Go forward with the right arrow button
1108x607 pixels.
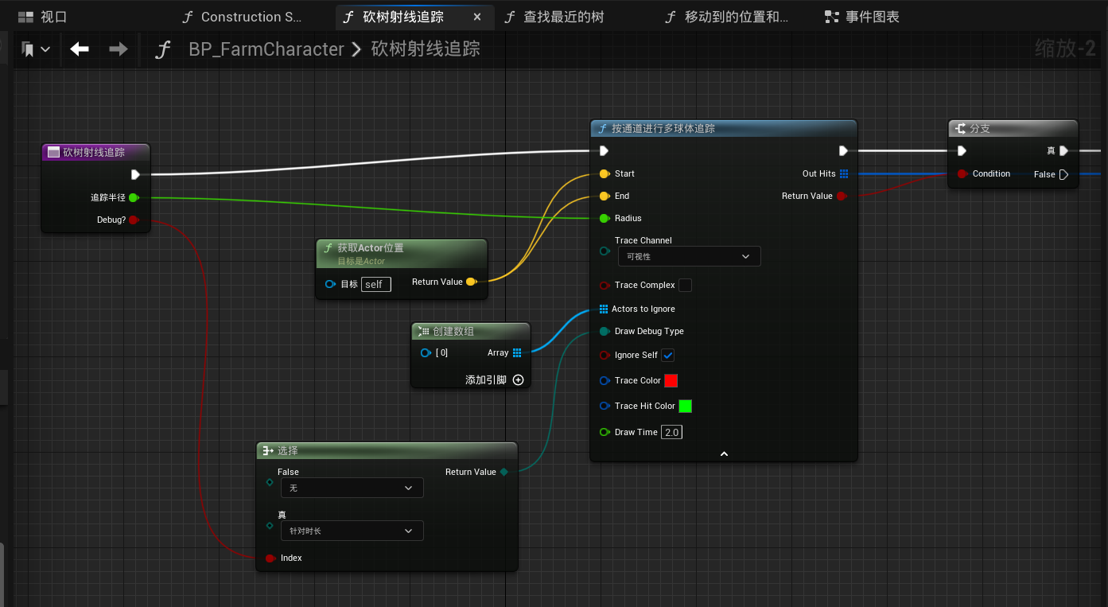tap(119, 49)
